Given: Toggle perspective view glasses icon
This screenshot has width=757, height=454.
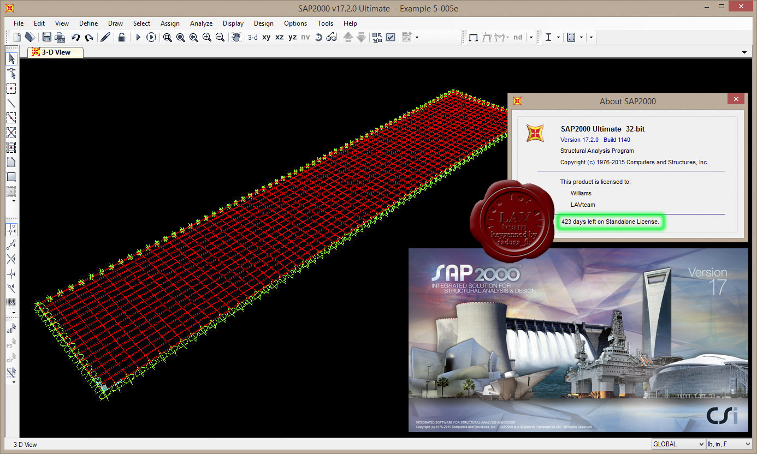Looking at the screenshot, I should (x=332, y=37).
